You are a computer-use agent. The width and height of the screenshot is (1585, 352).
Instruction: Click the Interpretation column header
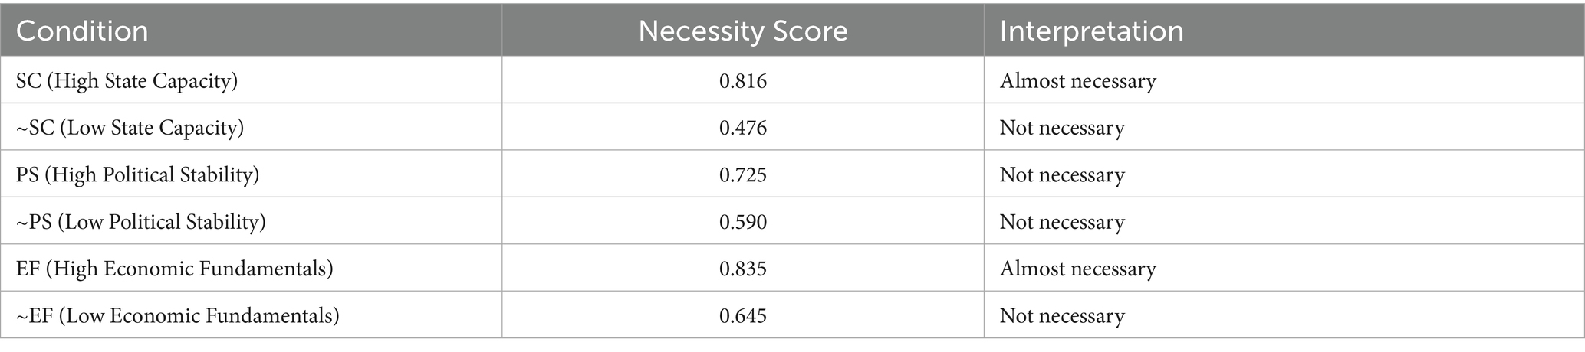tap(1091, 31)
